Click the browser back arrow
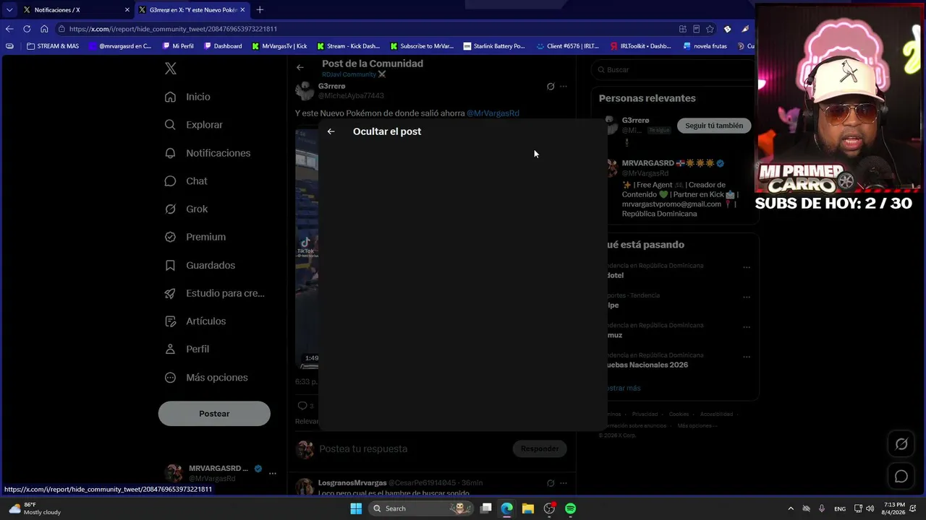The height and width of the screenshot is (520, 926). pyautogui.click(x=9, y=29)
